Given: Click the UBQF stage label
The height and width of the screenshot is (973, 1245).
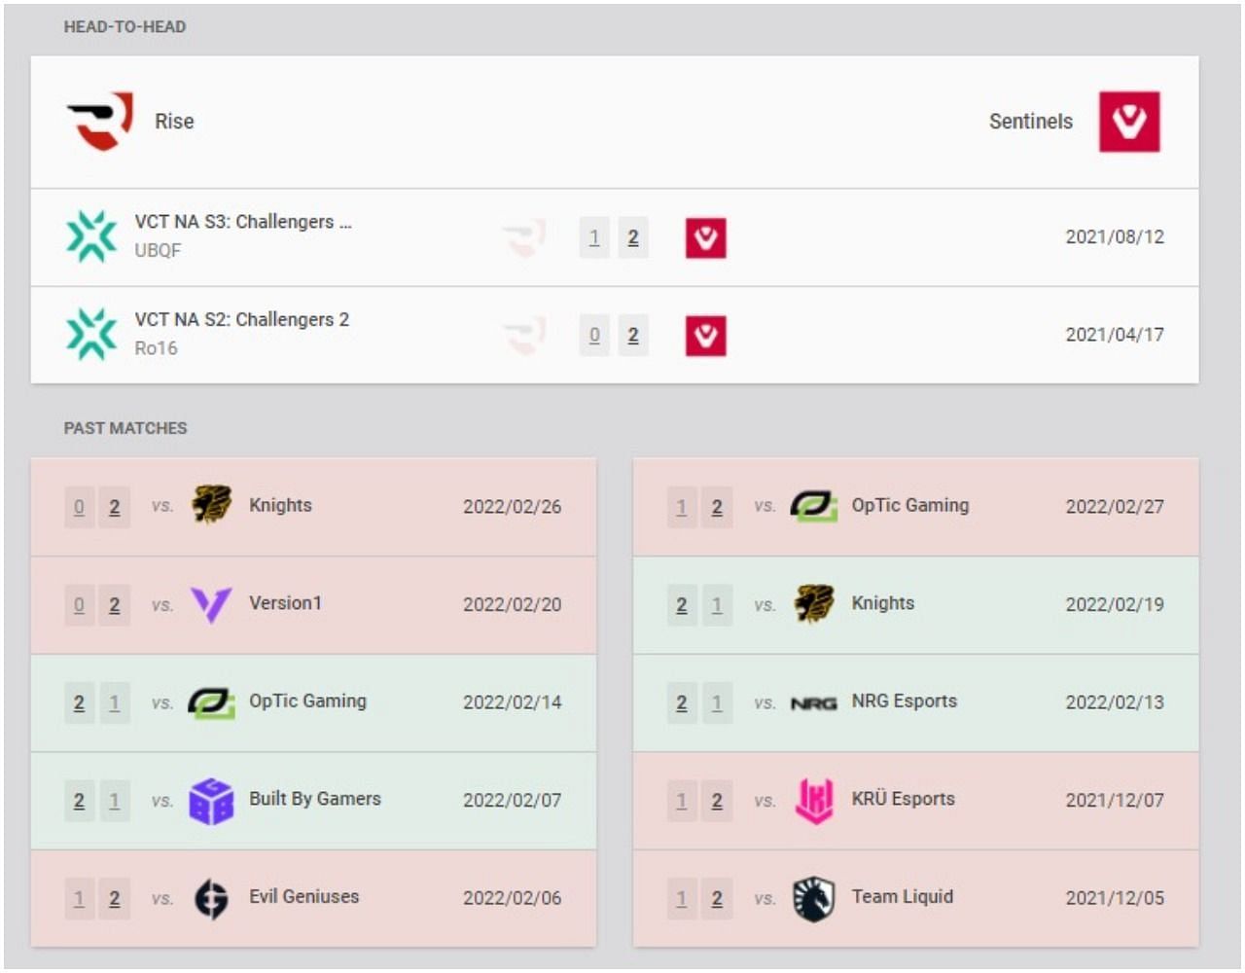Looking at the screenshot, I should coord(158,250).
